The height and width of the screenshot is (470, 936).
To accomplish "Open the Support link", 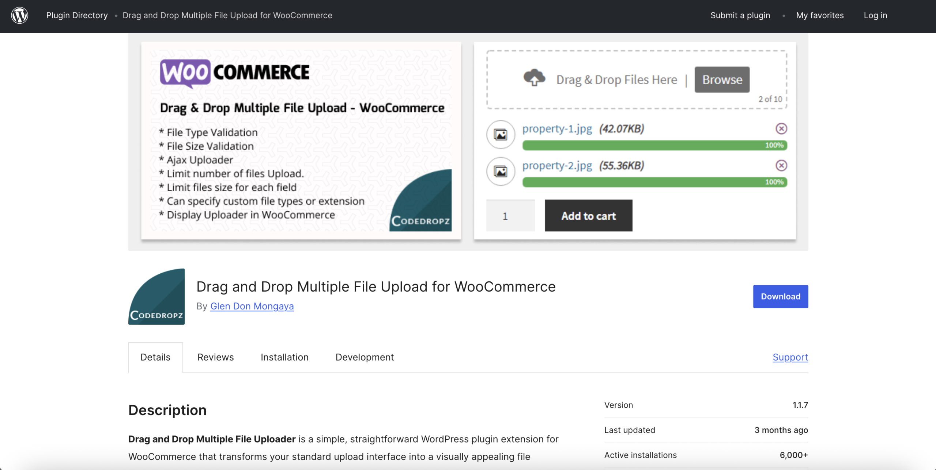I will point(790,357).
